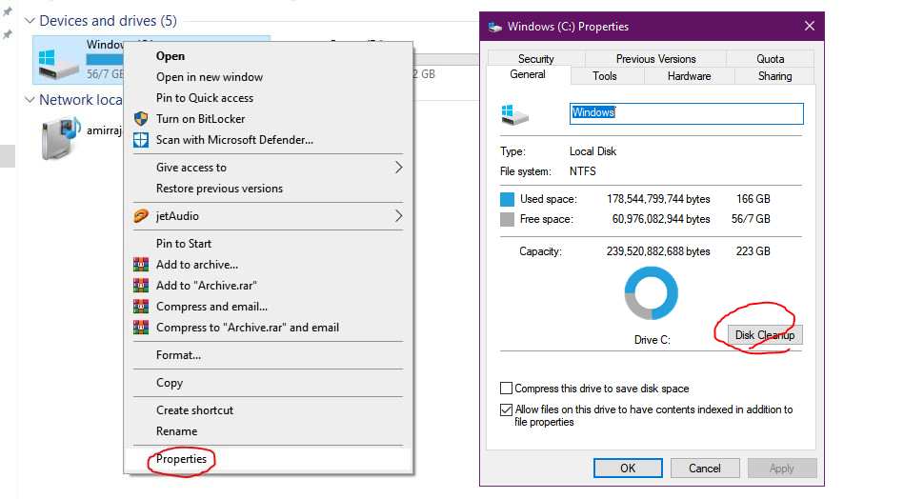Enable Compress this drive to save disk space

tap(506, 389)
